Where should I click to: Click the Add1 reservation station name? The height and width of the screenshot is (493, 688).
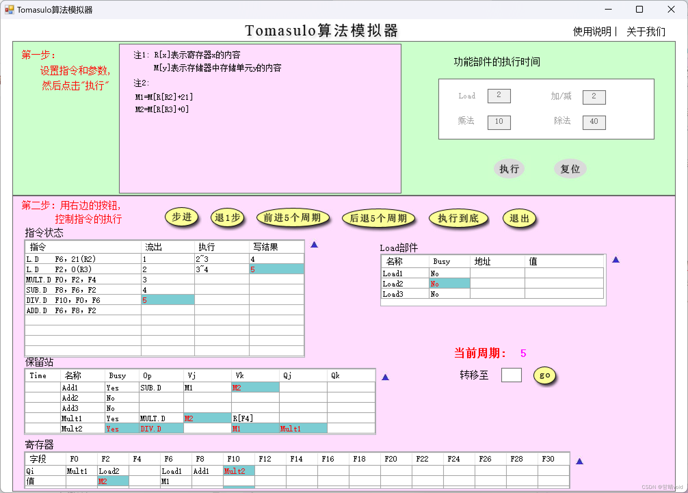(x=82, y=387)
